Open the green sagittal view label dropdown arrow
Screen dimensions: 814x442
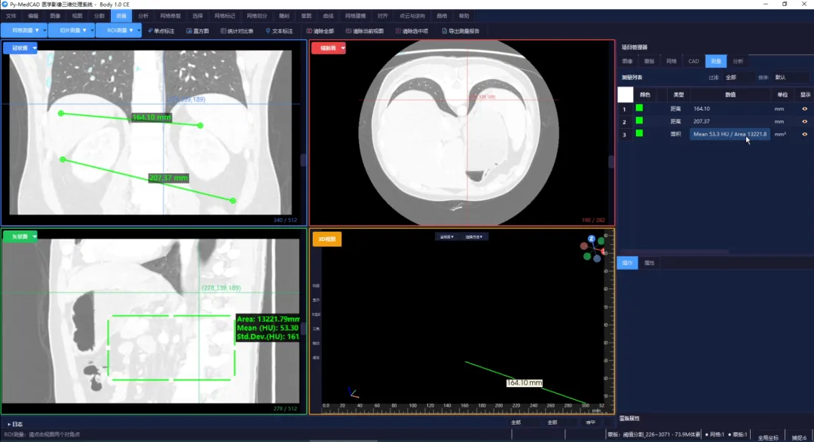pyautogui.click(x=34, y=236)
